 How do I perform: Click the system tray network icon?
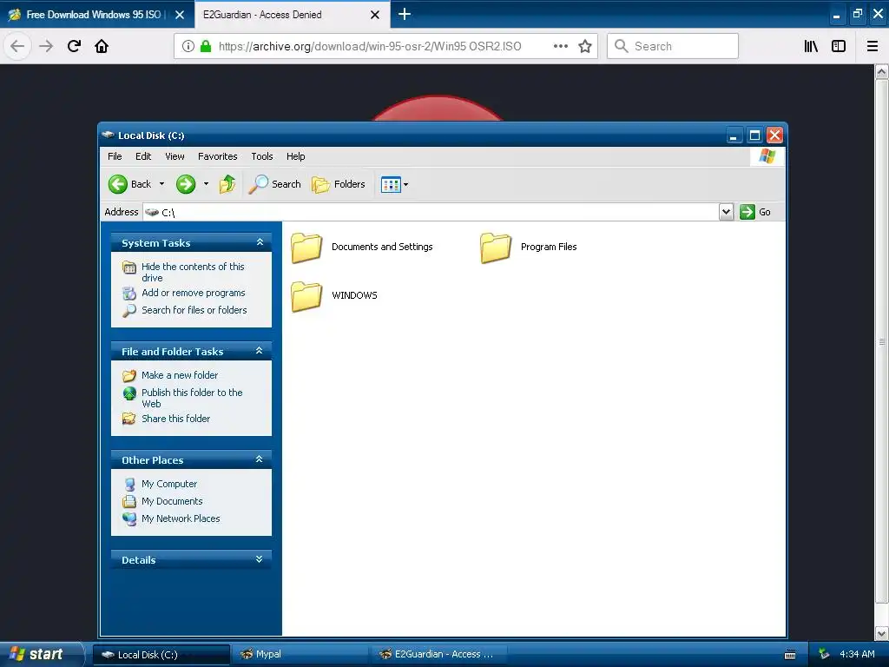tap(825, 654)
